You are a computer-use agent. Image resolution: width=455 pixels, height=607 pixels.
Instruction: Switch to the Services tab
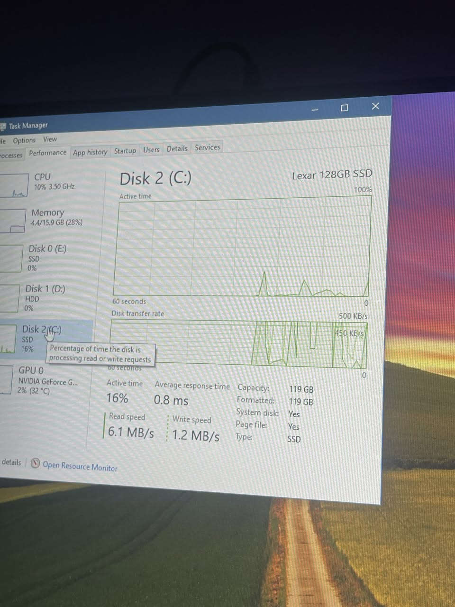coord(207,147)
